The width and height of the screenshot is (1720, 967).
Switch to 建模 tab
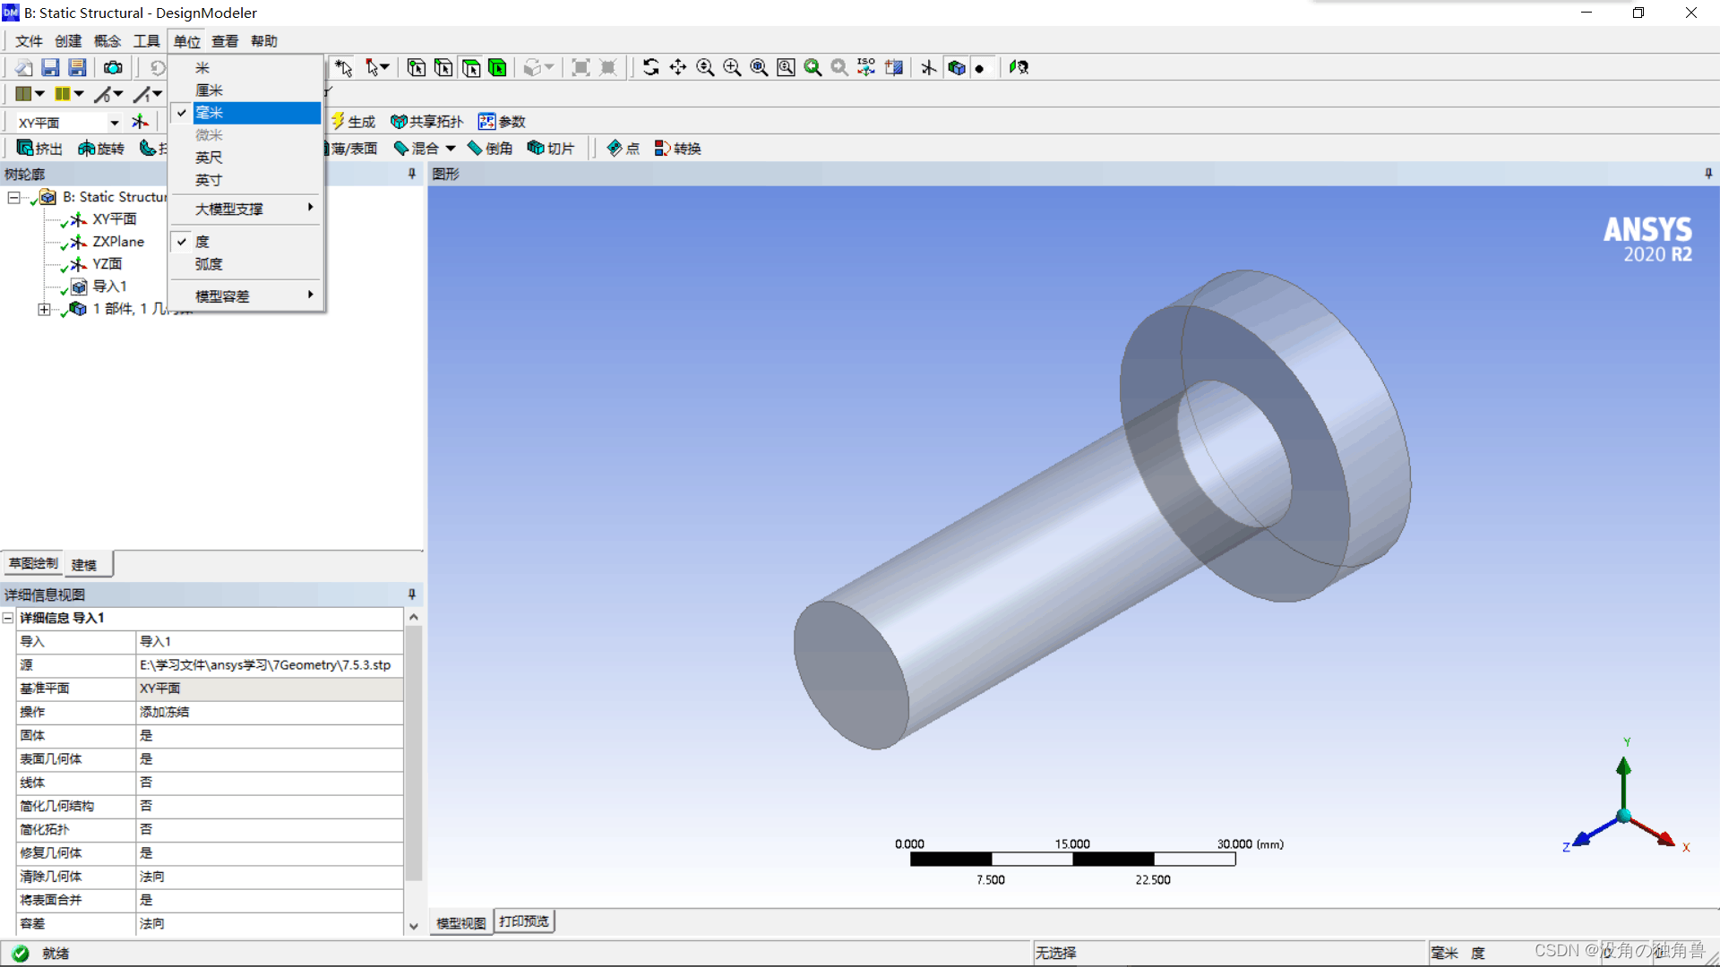click(x=84, y=565)
